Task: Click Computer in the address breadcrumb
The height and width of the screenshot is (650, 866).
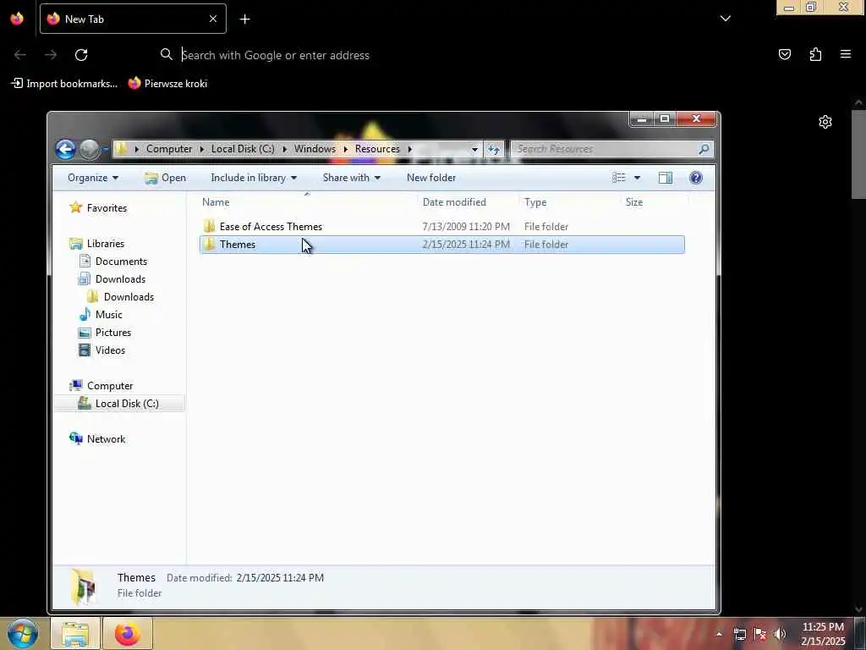Action: click(x=169, y=149)
